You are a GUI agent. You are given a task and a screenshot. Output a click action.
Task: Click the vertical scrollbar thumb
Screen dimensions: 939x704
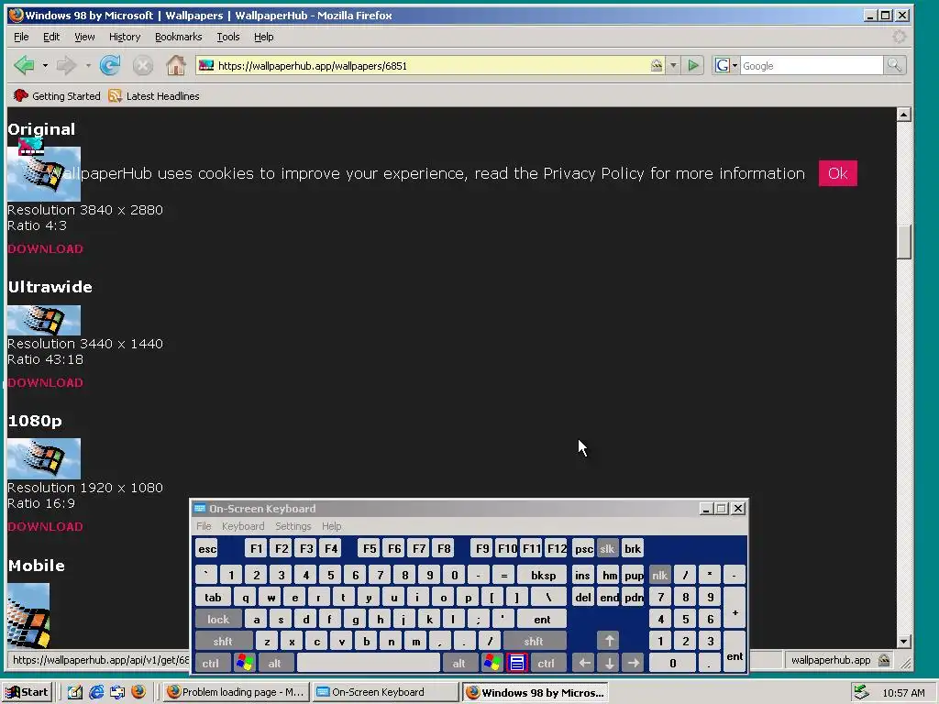[903, 242]
